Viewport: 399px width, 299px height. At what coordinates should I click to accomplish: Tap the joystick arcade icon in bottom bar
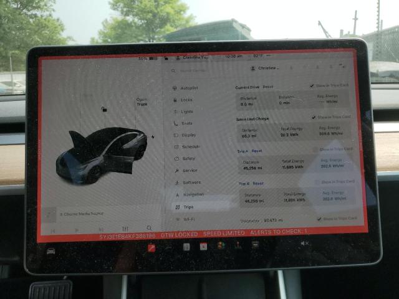click(x=238, y=245)
